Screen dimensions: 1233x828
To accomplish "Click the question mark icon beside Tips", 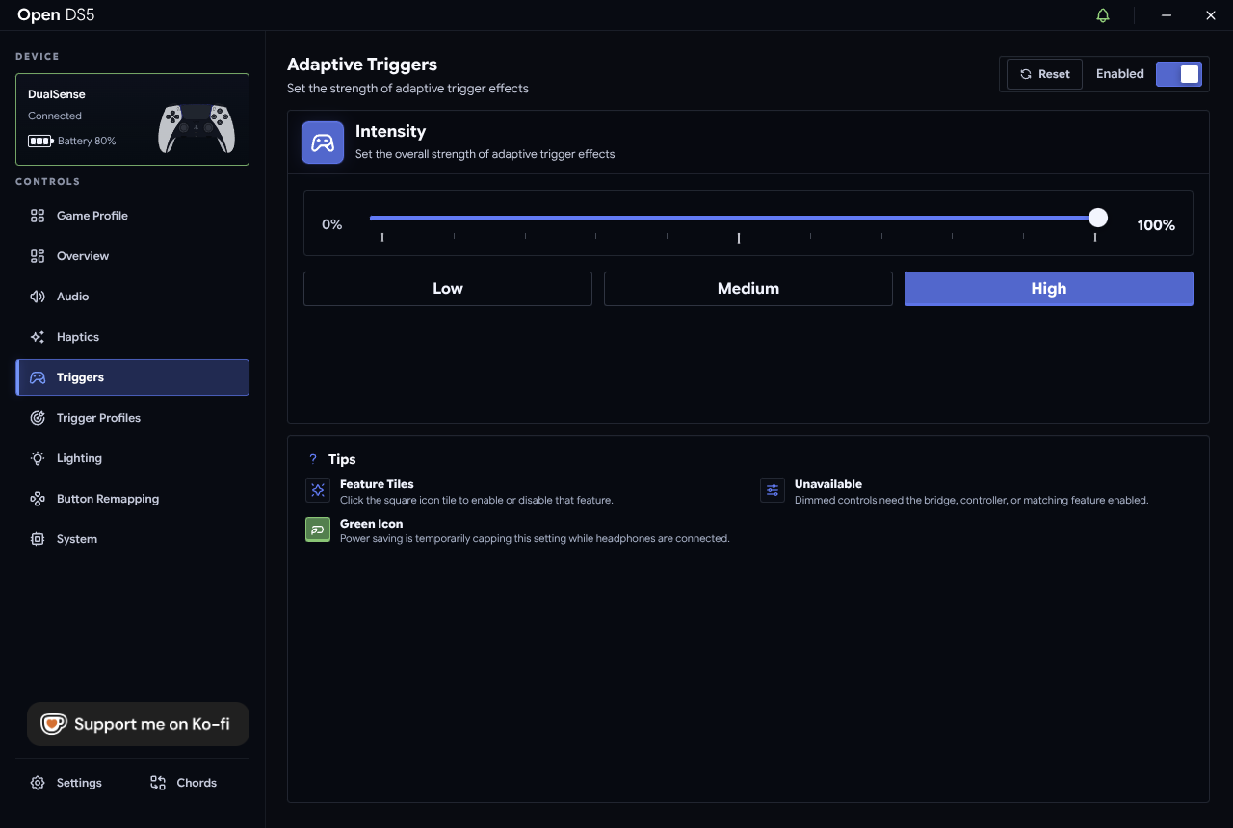I will click(x=313, y=459).
